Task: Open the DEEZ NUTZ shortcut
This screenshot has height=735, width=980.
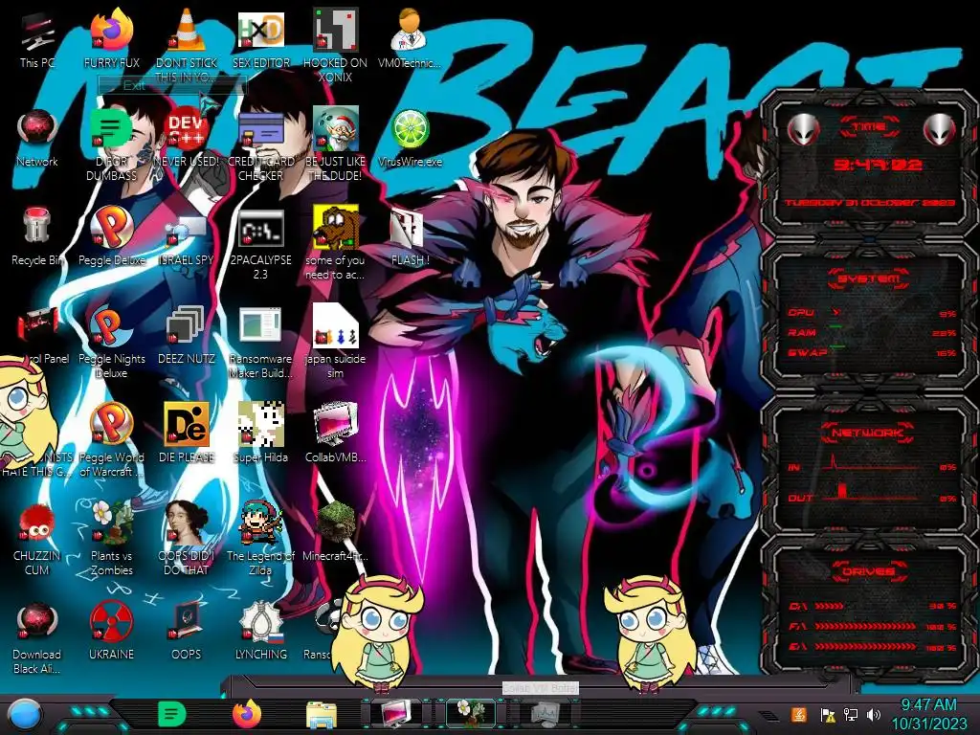Action: click(x=187, y=336)
